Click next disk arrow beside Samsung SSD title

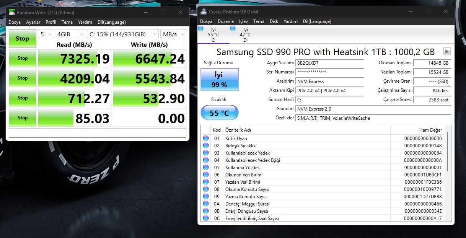tap(447, 51)
